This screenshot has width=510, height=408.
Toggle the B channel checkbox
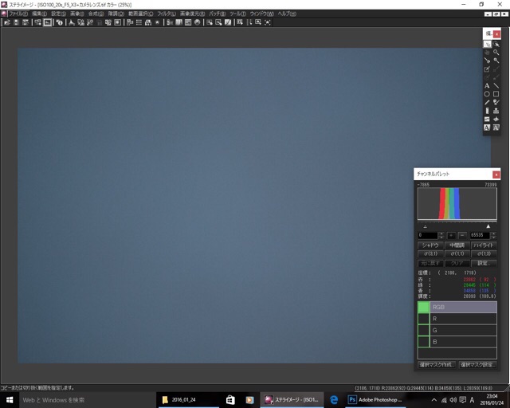(x=423, y=342)
